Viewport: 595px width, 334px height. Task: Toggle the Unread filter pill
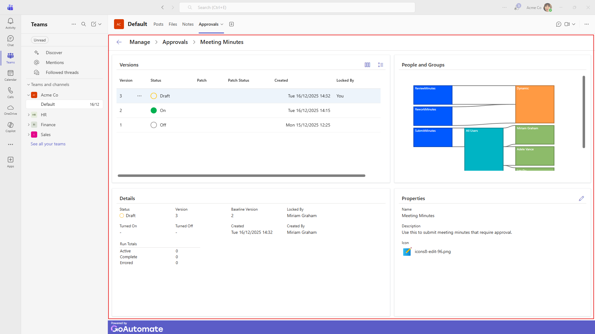click(40, 40)
